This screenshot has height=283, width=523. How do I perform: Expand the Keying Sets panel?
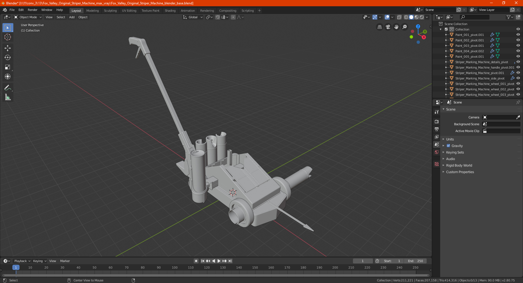pyautogui.click(x=455, y=152)
